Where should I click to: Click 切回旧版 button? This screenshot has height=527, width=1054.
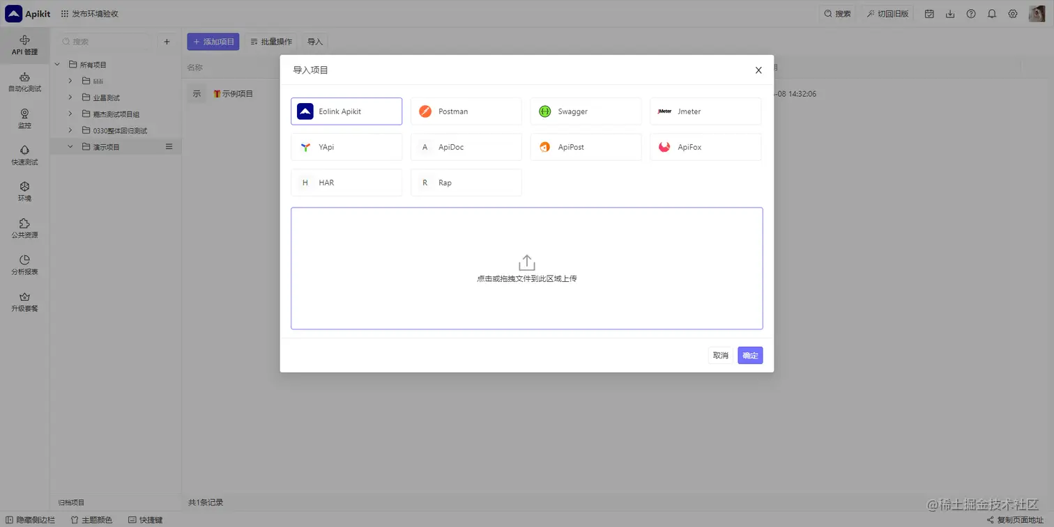point(887,13)
